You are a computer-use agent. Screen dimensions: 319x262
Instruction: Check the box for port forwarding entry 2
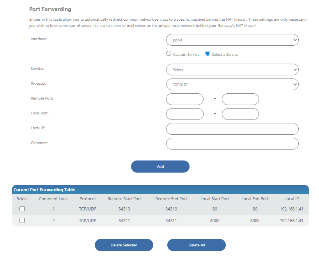(x=22, y=221)
